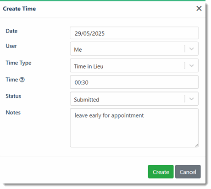Click the Time Type field label
Screen dimensions: 211x189
coord(18,63)
